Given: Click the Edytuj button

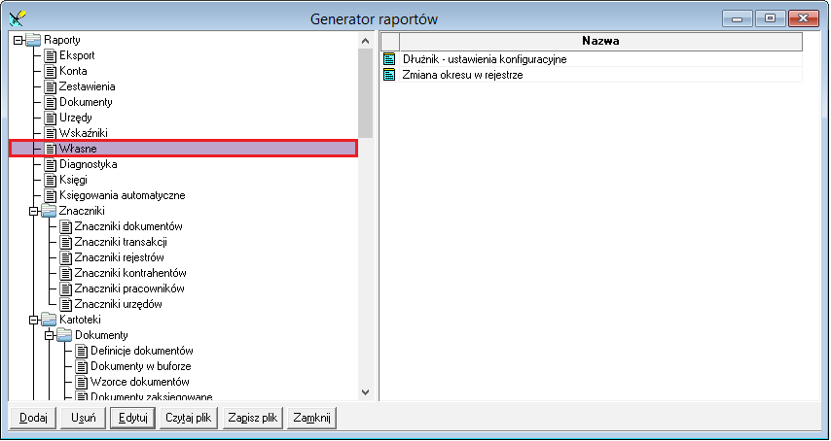Looking at the screenshot, I should click(133, 418).
